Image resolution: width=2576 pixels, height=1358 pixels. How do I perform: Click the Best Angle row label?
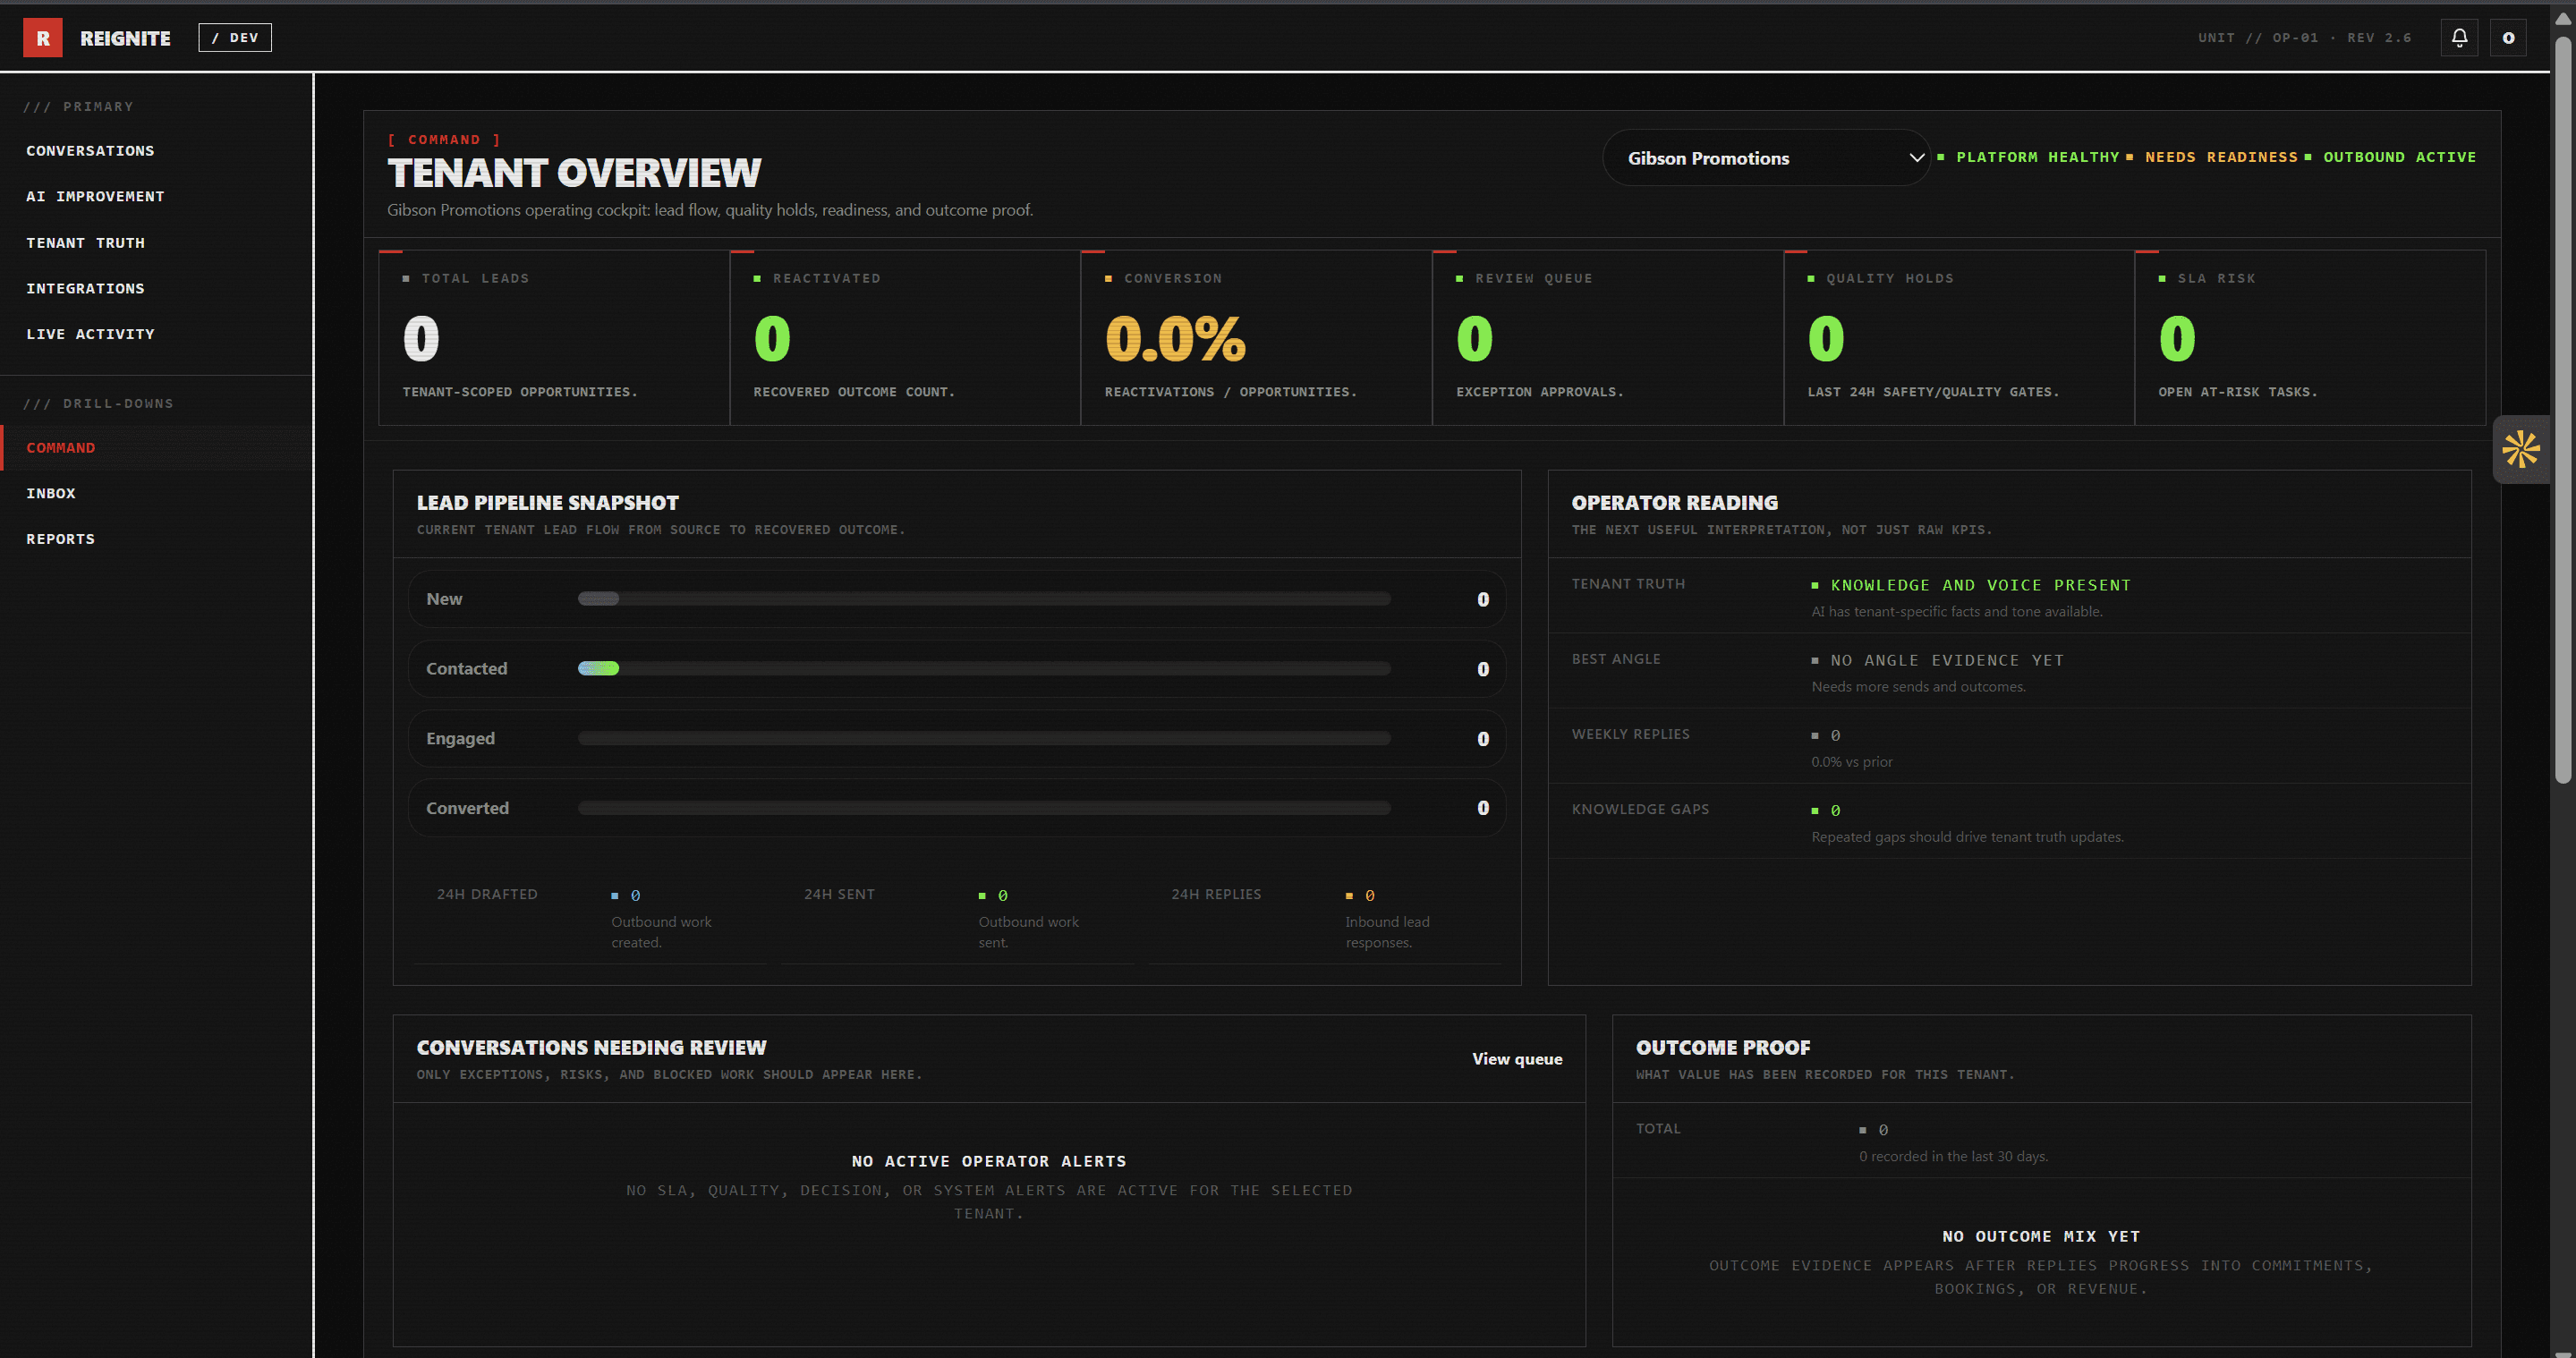1615,659
